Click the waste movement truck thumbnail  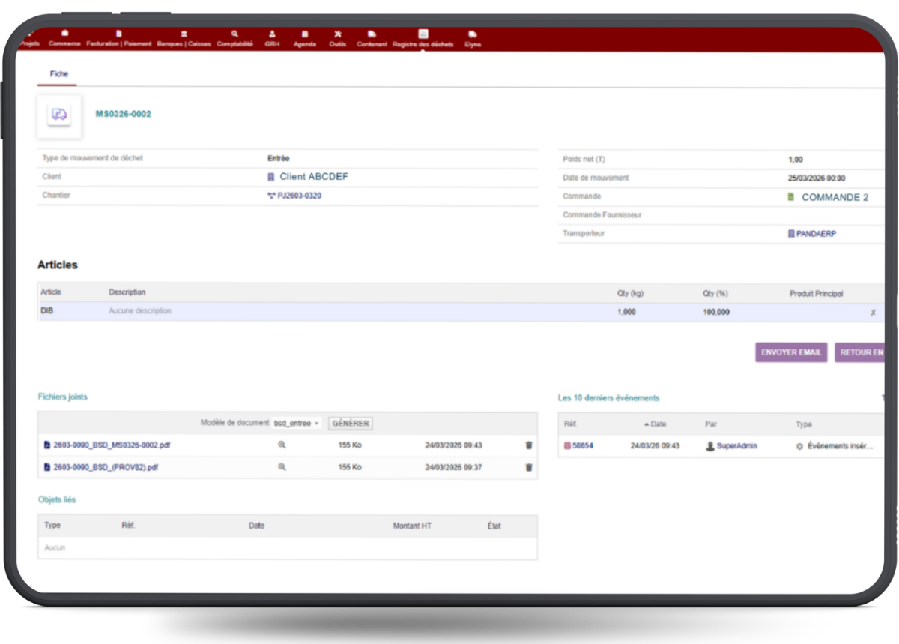coord(59,115)
